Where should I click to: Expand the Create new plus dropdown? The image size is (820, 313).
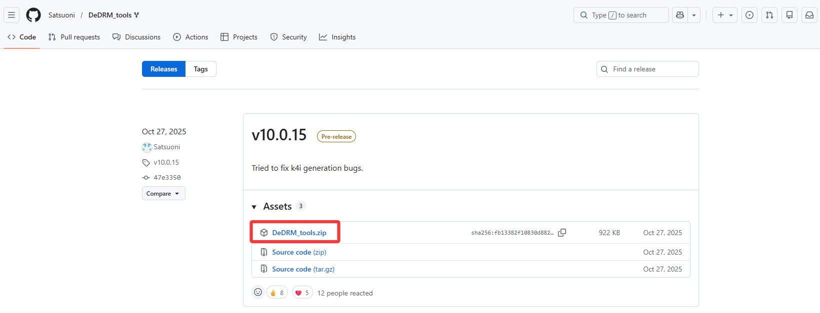point(725,15)
